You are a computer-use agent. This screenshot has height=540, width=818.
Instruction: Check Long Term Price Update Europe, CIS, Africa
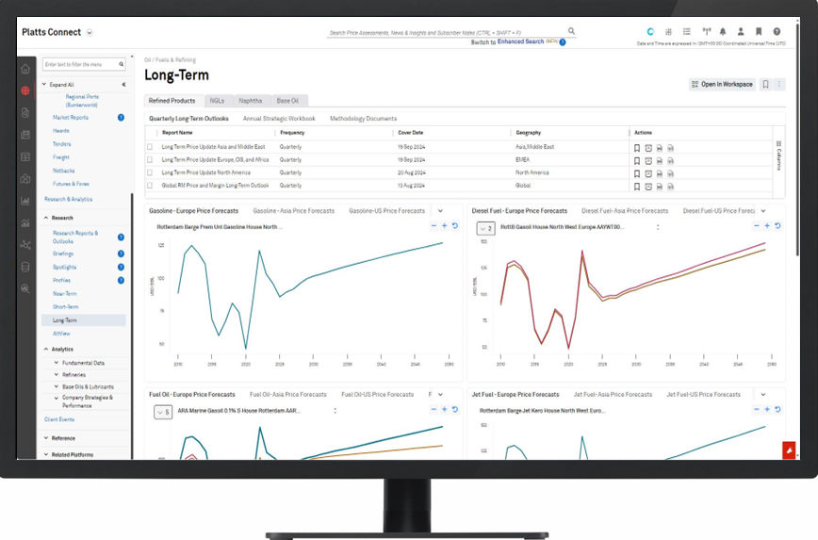(x=150, y=159)
